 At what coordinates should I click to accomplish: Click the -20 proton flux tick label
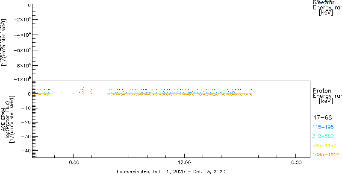tap(26, 122)
